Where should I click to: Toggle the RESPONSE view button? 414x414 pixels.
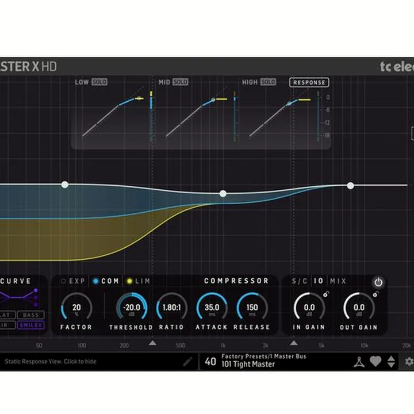pyautogui.click(x=309, y=82)
